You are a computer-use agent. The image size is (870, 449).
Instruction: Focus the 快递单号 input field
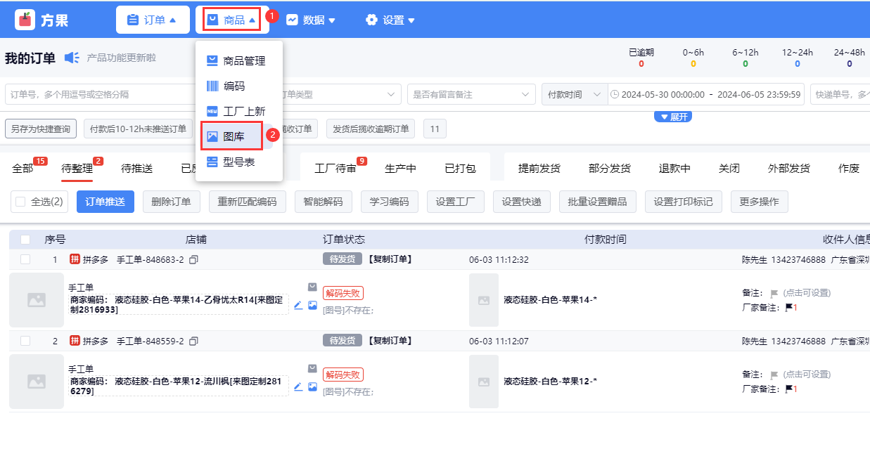pyautogui.click(x=840, y=94)
